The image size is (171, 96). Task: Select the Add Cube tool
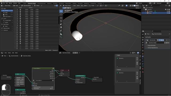click(x=61, y=37)
